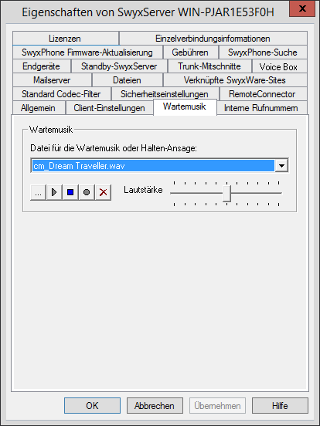Open the Client-Einstellungen tab
This screenshot has width=320, height=426.
click(x=110, y=108)
